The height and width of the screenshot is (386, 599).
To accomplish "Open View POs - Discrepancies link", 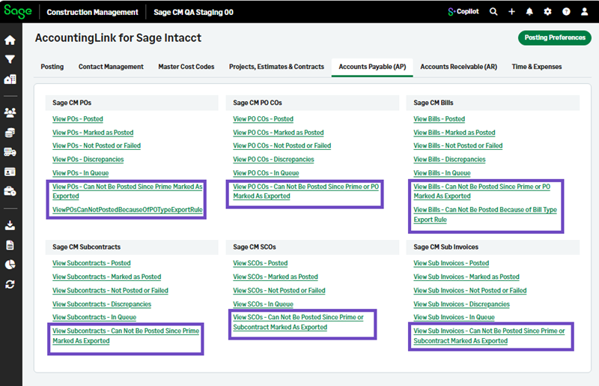I will point(88,159).
